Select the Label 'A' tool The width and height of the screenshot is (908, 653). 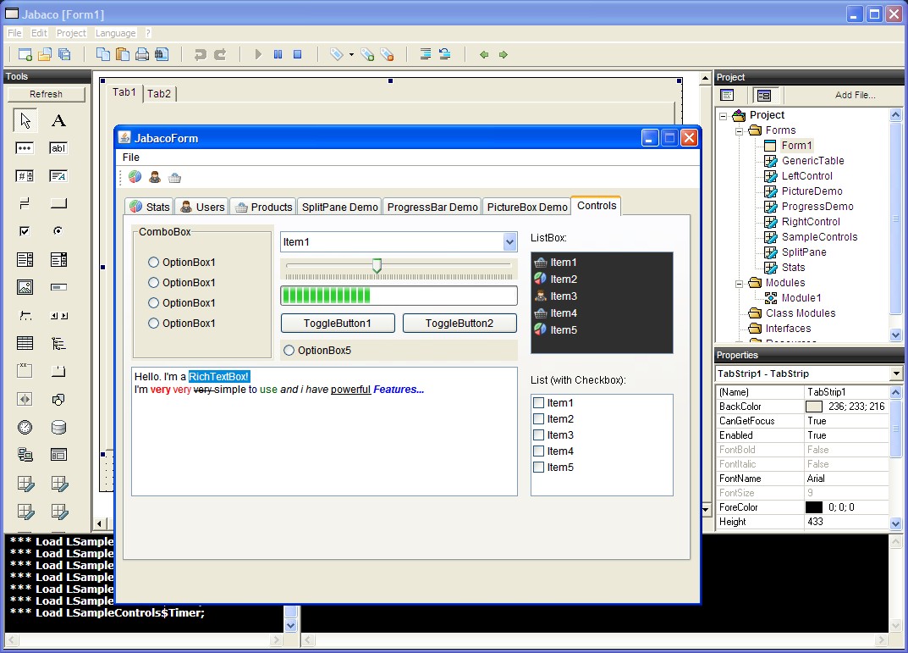pos(58,120)
